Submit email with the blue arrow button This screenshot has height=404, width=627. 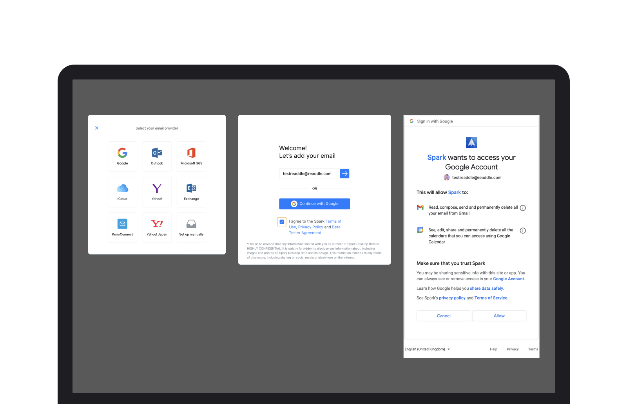344,173
